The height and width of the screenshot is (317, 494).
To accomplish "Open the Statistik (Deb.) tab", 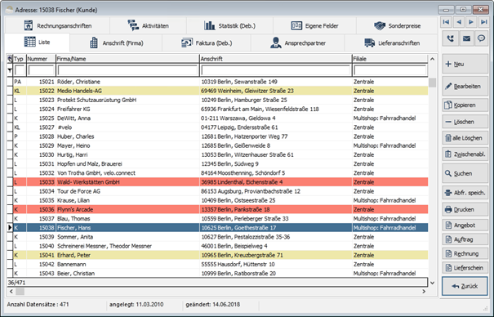I will (x=229, y=25).
